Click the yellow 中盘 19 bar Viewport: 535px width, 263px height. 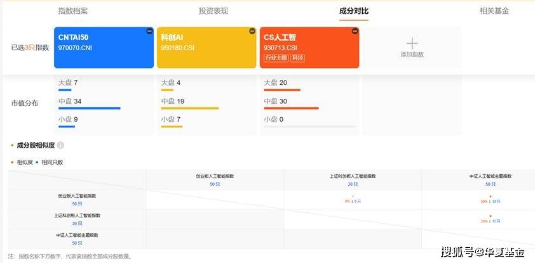190,108
